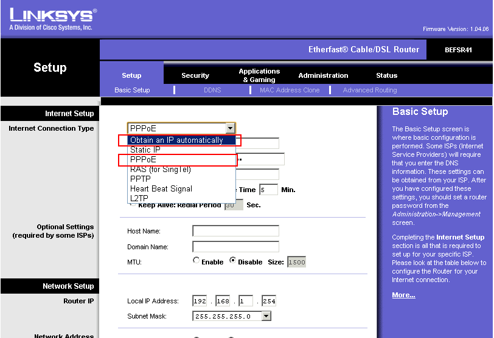Click the 'More...' help link
The image size is (494, 338).
tap(403, 295)
